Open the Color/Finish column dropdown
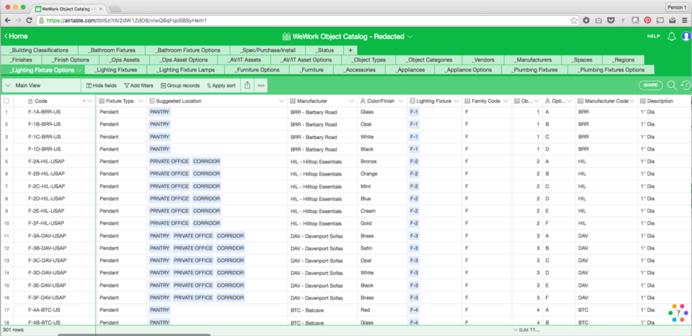This screenshot has width=692, height=336. [401, 101]
